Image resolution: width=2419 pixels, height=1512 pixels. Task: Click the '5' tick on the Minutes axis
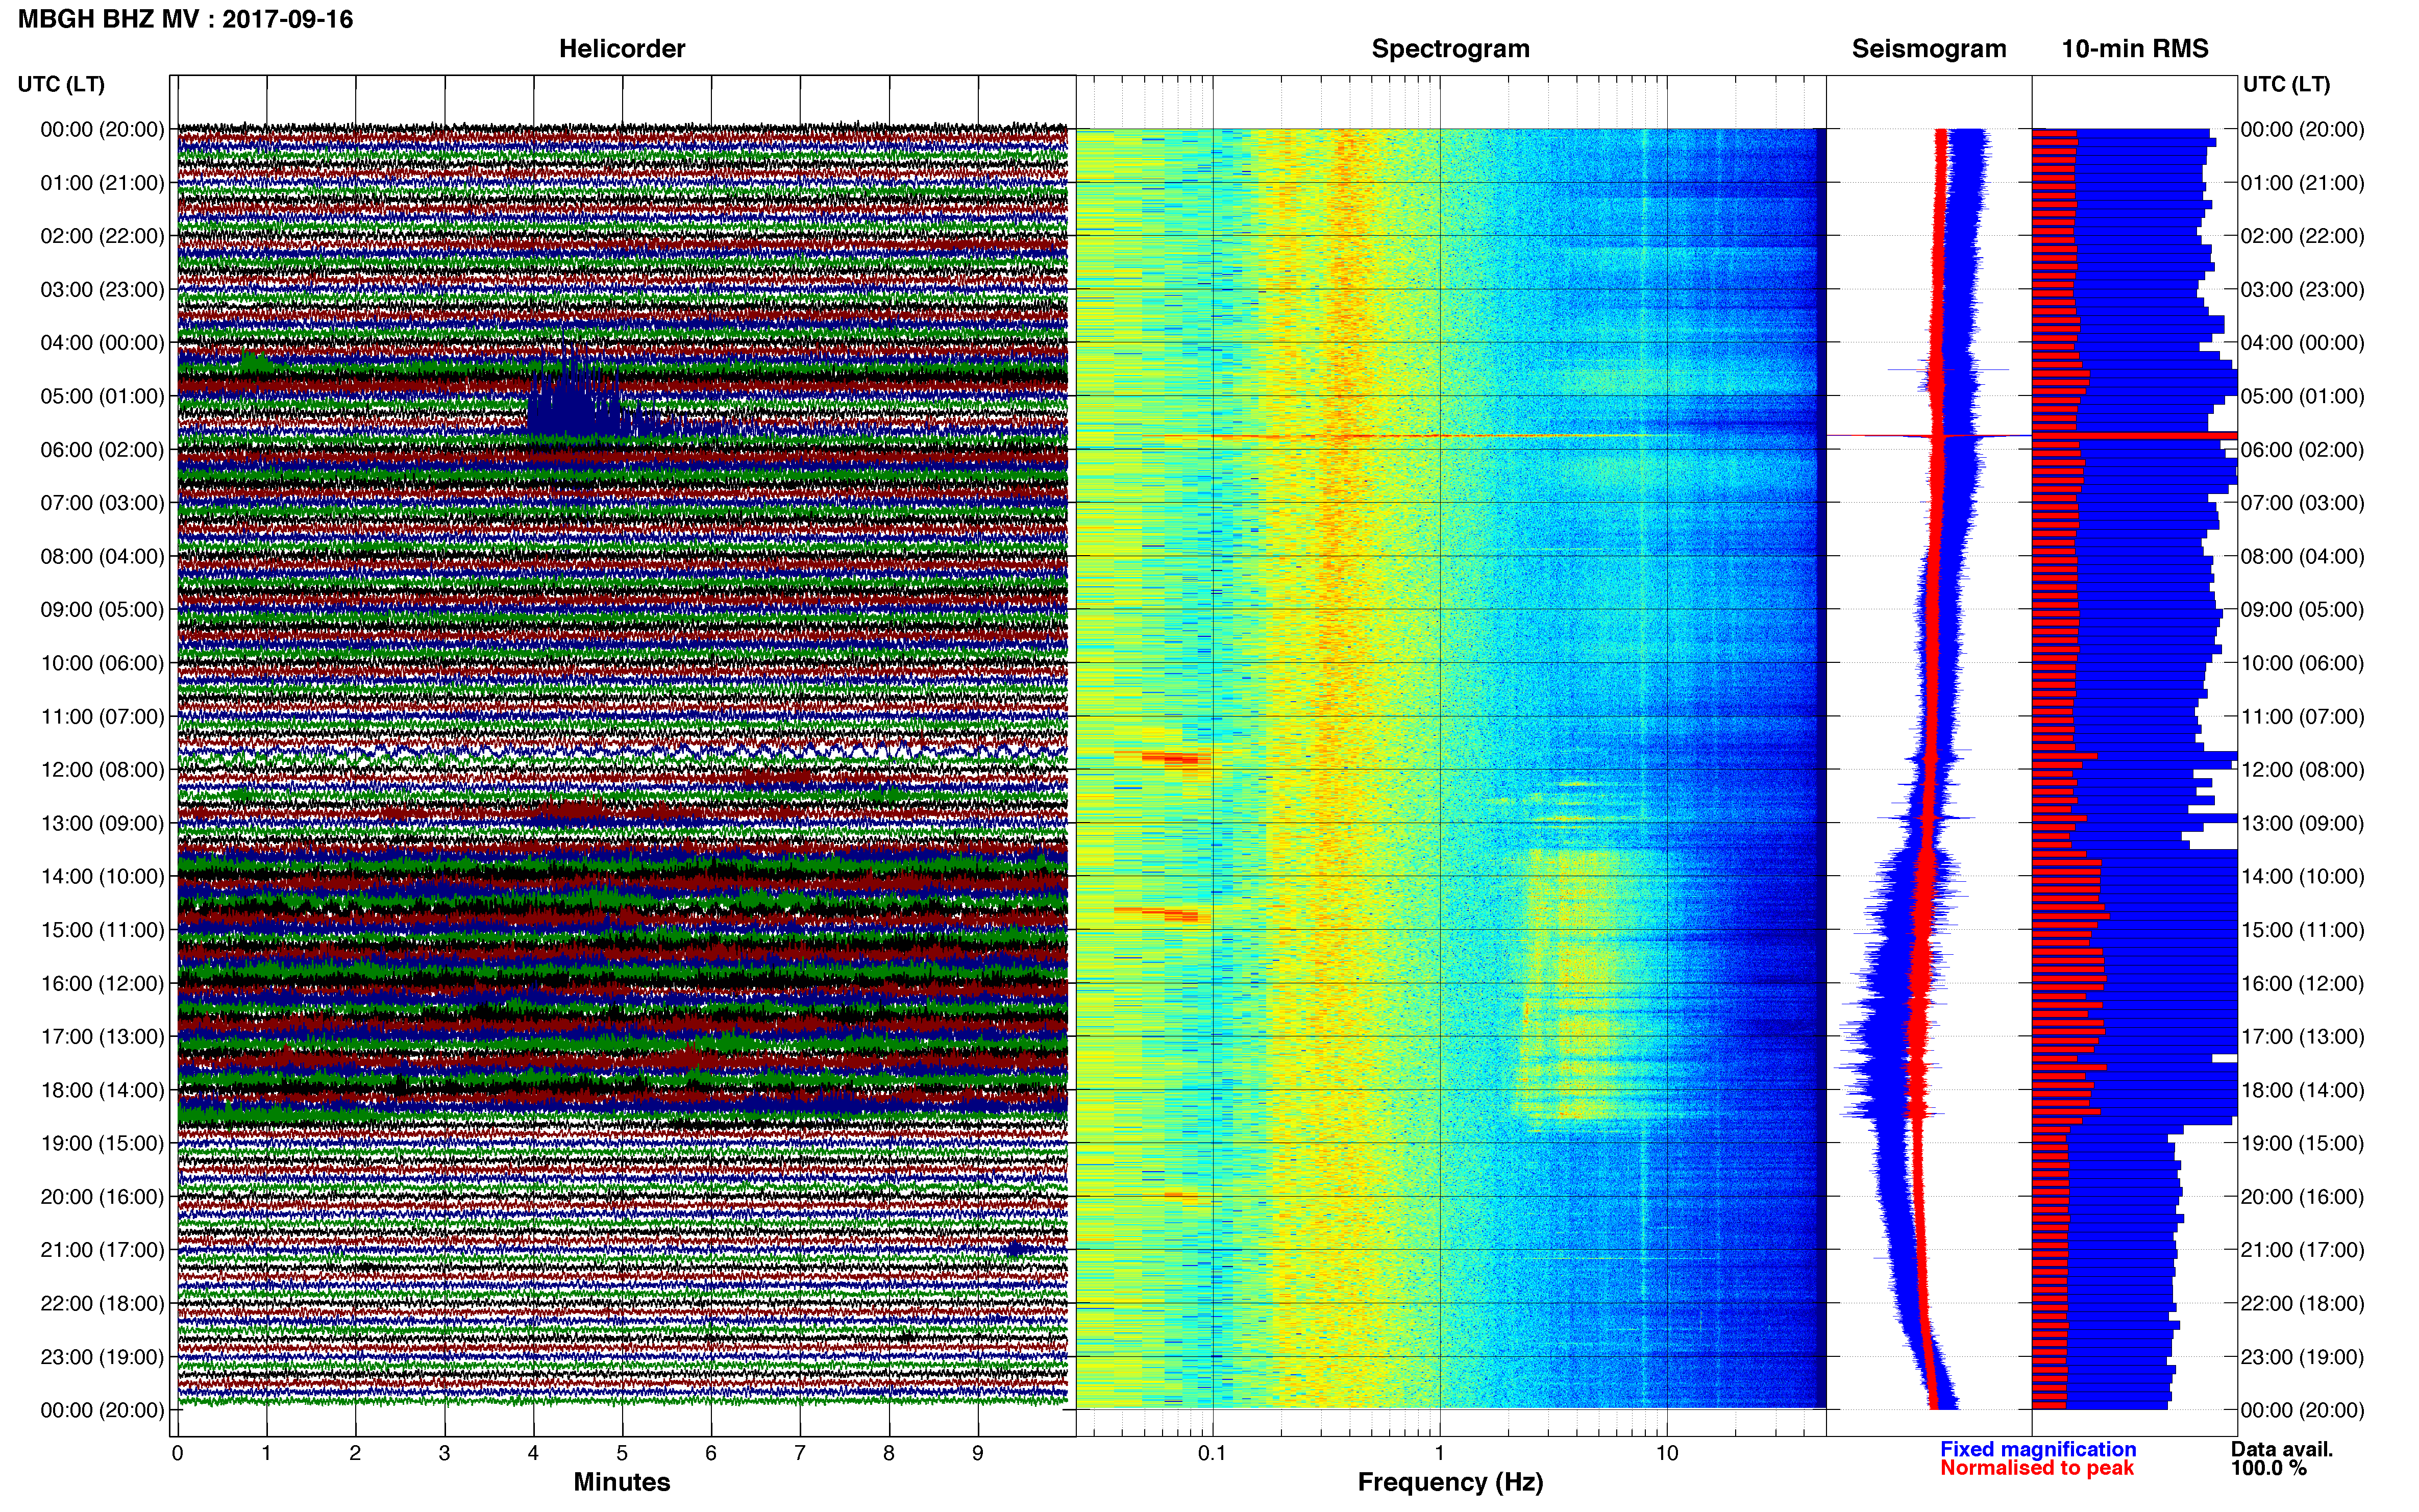622,1453
